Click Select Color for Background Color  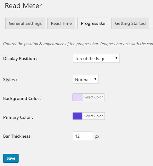pyautogui.click(x=93, y=97)
